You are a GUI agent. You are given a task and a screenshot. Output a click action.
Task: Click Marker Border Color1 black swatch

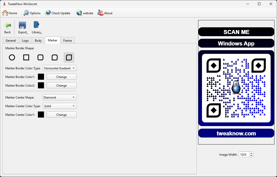click(41, 77)
